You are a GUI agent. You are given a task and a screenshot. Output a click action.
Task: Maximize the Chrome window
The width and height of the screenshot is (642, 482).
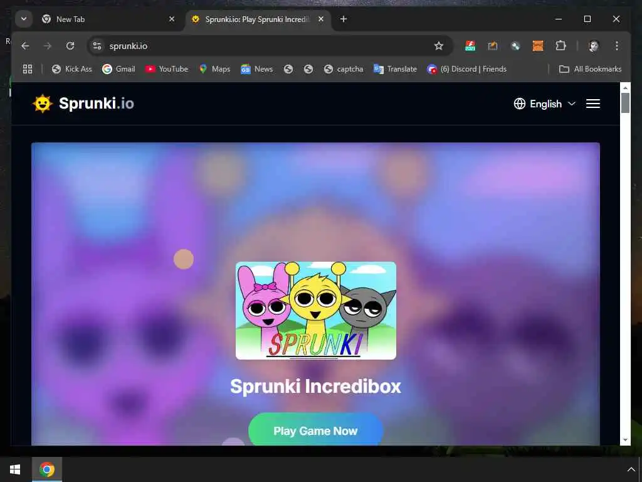click(587, 19)
